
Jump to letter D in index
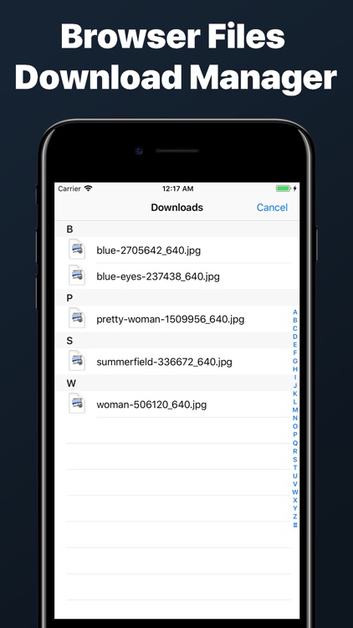[295, 337]
